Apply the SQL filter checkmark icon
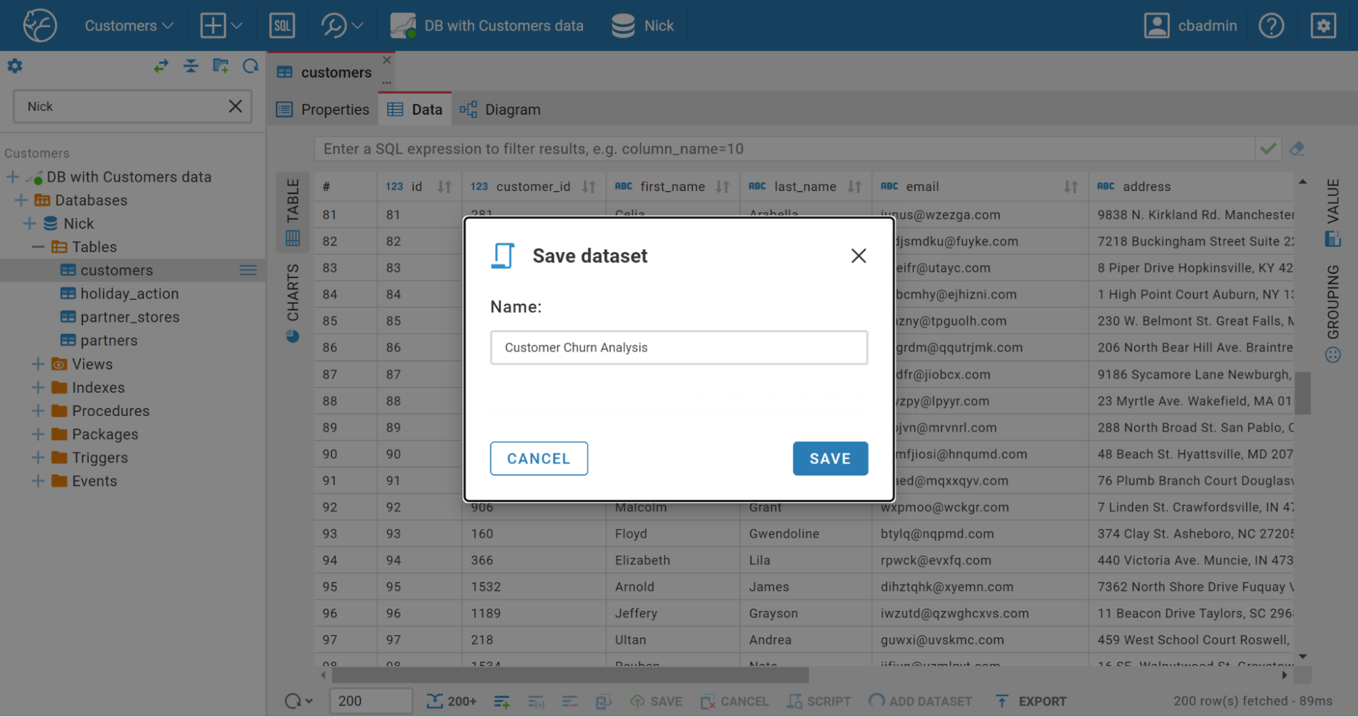The width and height of the screenshot is (1358, 717). (x=1268, y=149)
